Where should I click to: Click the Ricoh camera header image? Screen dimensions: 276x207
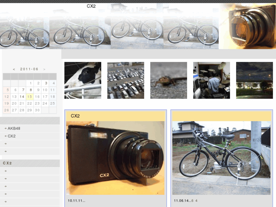[247, 26]
